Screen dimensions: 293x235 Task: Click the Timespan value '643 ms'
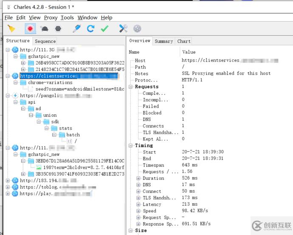click(x=190, y=165)
